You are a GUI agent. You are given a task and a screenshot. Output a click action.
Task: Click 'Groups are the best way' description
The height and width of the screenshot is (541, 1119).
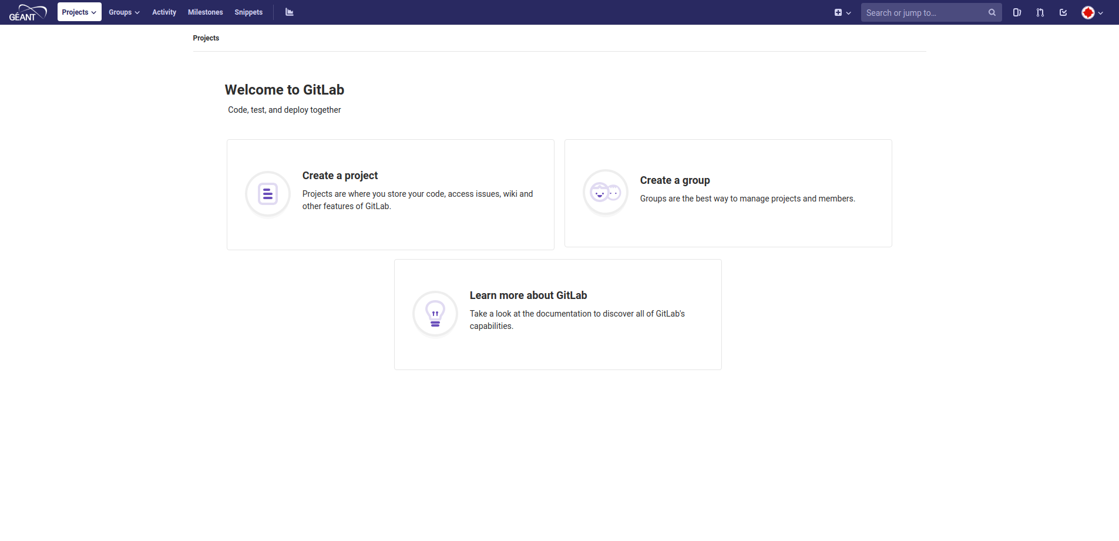click(748, 199)
